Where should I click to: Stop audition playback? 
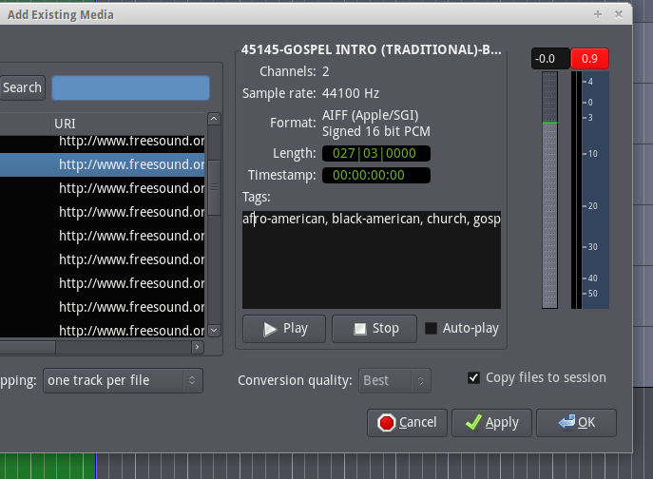point(375,329)
